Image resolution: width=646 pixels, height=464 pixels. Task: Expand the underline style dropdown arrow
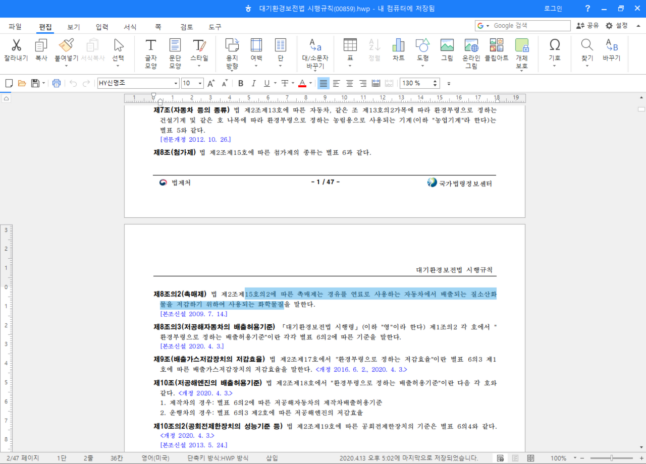tap(275, 83)
